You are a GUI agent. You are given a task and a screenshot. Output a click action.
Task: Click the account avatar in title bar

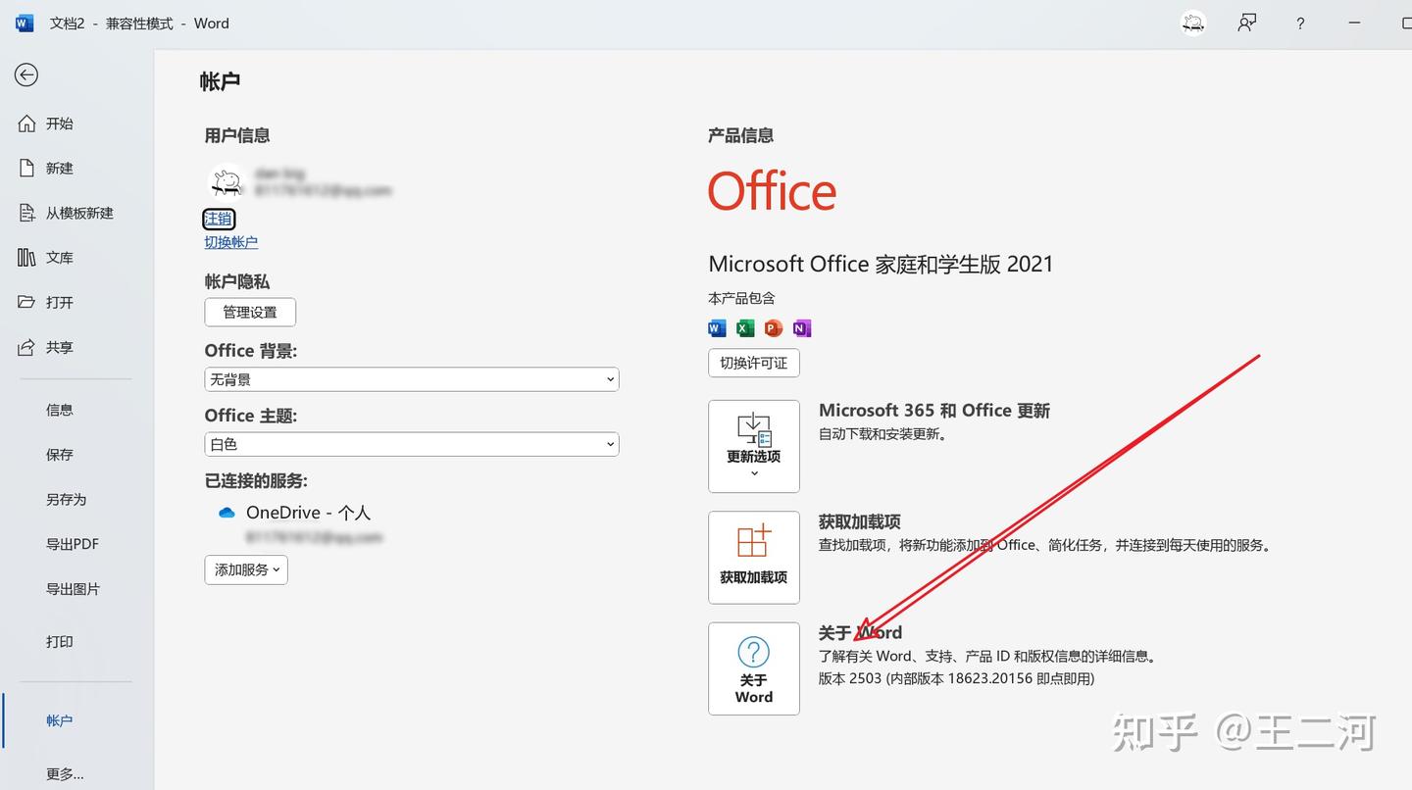[x=1193, y=24]
